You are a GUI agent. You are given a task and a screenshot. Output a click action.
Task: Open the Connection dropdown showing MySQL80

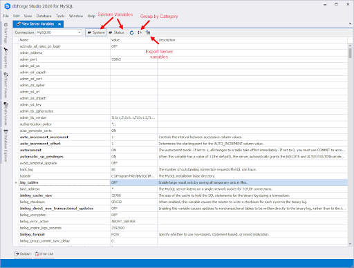(x=59, y=32)
